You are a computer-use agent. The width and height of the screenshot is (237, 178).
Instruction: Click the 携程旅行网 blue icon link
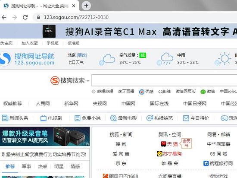(206, 163)
